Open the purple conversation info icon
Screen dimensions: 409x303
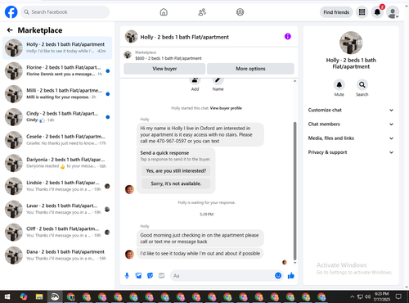coord(288,37)
